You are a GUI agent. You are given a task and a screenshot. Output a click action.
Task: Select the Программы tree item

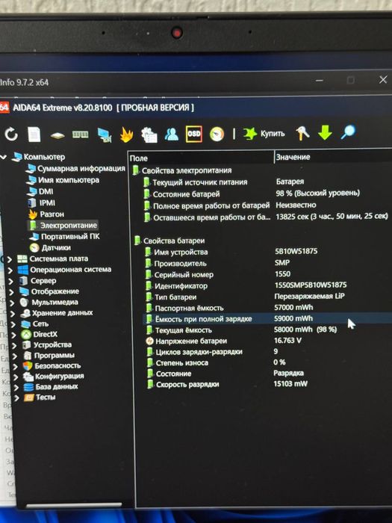54,355
